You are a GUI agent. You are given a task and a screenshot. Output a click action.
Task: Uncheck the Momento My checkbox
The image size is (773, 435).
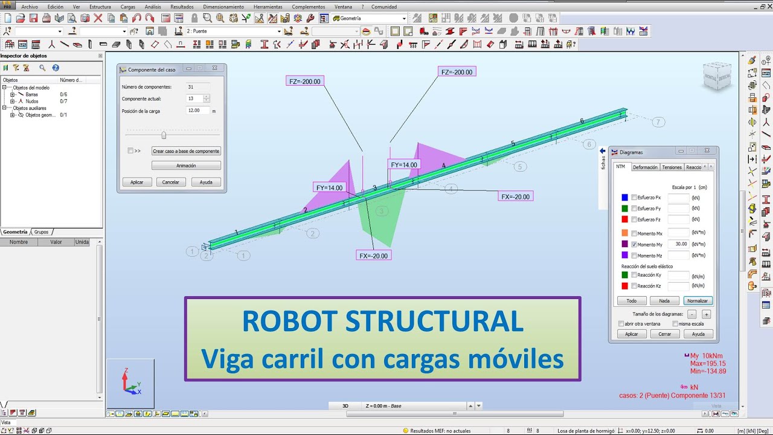coord(634,245)
